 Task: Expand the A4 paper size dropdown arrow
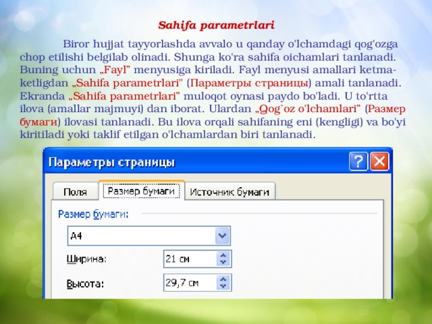222,236
